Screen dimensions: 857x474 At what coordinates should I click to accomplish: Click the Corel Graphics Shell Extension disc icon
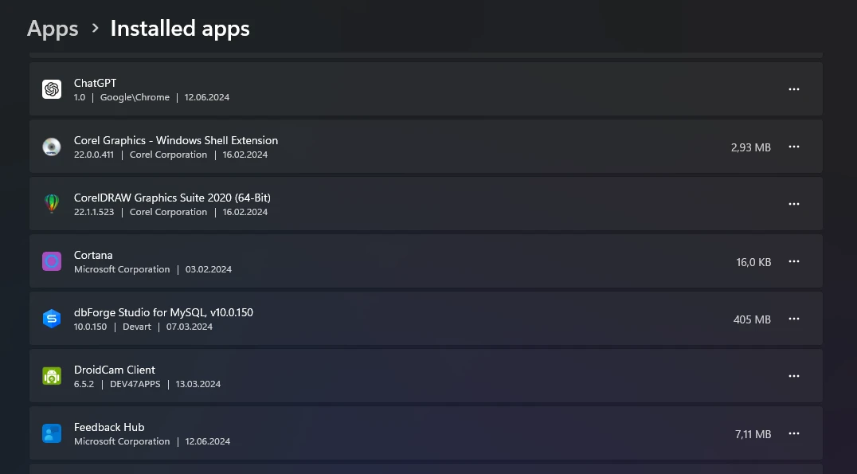[52, 147]
